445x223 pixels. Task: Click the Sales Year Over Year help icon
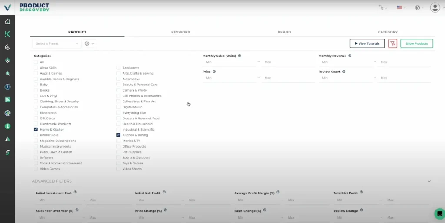pos(77,210)
